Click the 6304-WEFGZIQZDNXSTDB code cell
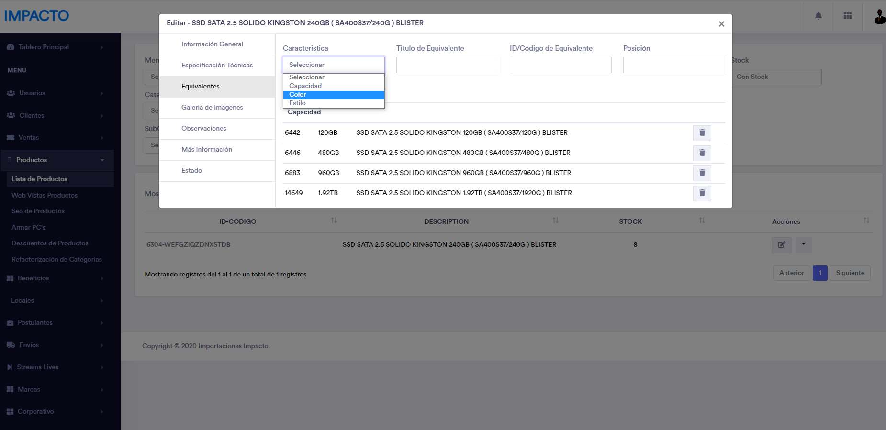The image size is (886, 430). (188, 245)
